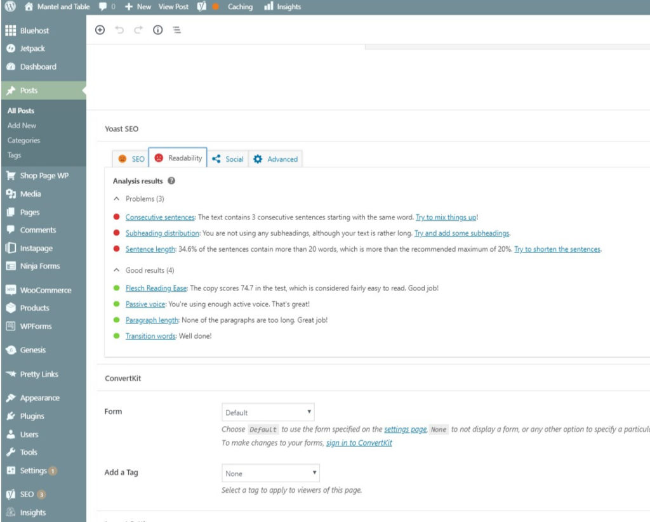Open Categories submenu item
Image resolution: width=650 pixels, height=522 pixels.
(23, 140)
